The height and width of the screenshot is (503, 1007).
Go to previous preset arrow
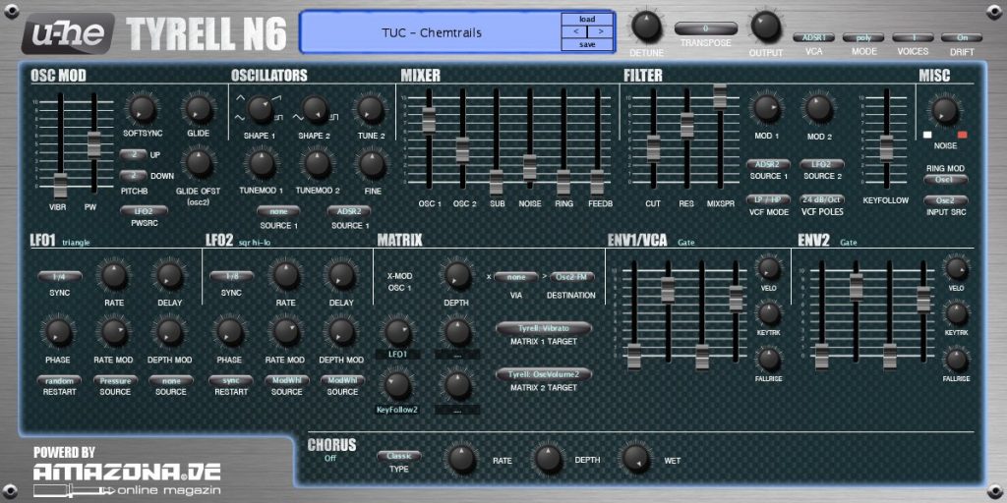pos(574,31)
